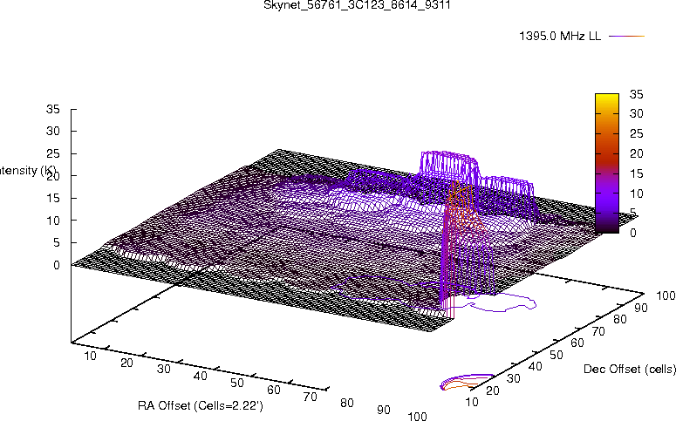
Task: Click the orange contour near Dec tick 20
Action: click(x=459, y=385)
